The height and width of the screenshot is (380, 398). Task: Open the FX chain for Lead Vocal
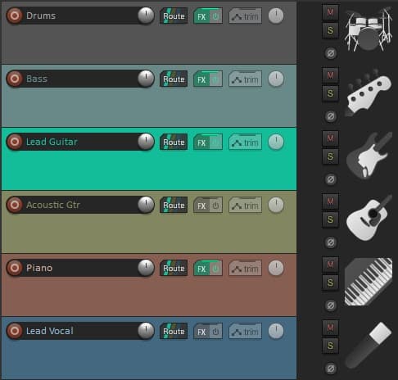click(x=201, y=332)
